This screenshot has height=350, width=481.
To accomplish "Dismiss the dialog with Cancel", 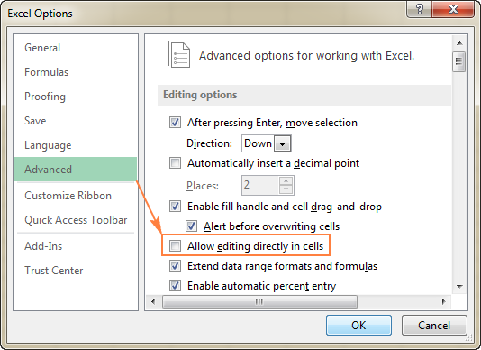I will (434, 325).
